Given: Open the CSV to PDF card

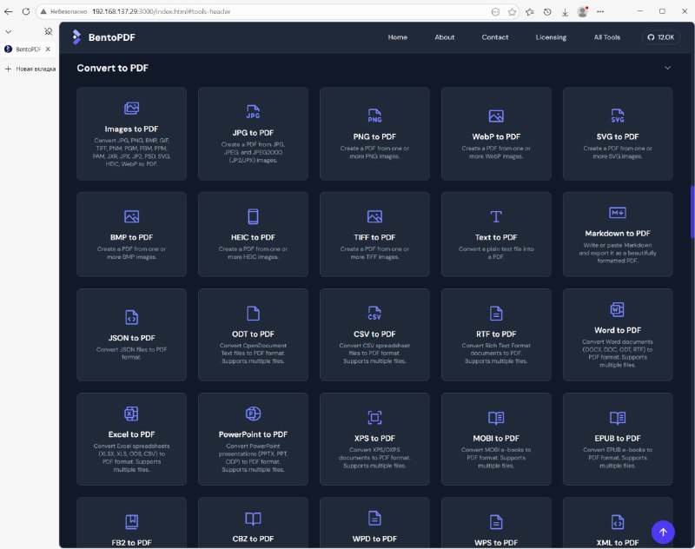Looking at the screenshot, I should click(x=374, y=334).
